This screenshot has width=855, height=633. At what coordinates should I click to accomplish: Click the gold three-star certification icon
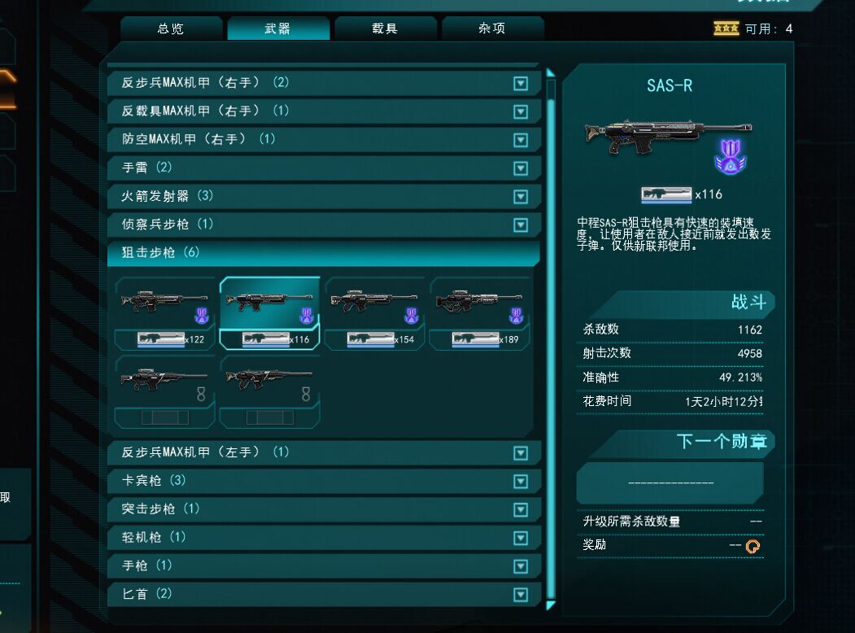click(x=726, y=28)
